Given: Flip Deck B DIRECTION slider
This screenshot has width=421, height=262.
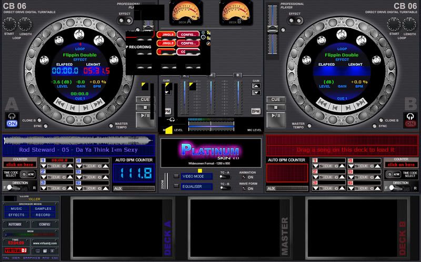Looking at the screenshot, I should pyautogui.click(x=401, y=188).
